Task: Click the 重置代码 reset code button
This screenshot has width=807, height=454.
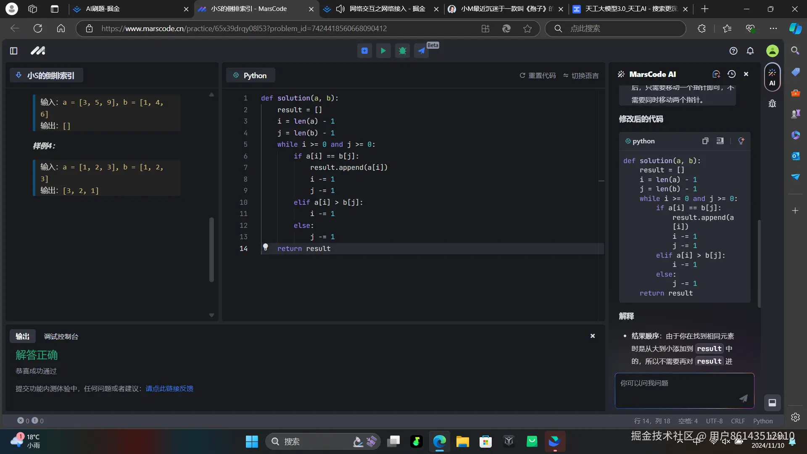Action: point(538,76)
